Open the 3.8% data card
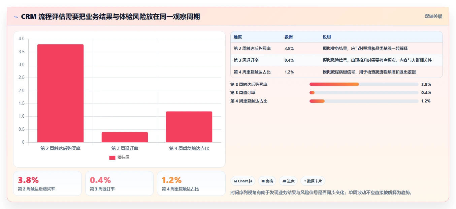 pos(47,183)
